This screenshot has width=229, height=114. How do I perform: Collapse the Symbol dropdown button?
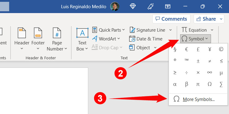[x=195, y=39]
